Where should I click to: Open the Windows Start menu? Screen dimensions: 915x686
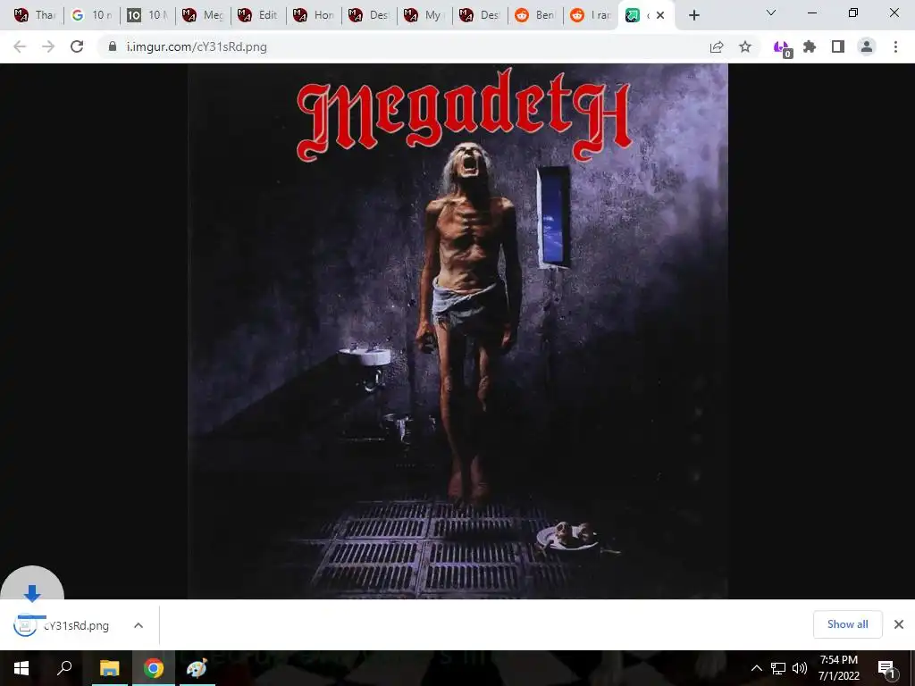point(21,668)
